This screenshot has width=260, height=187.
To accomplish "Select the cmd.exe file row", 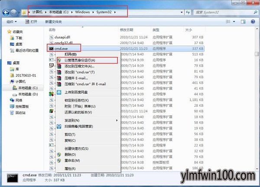I will [126, 48].
